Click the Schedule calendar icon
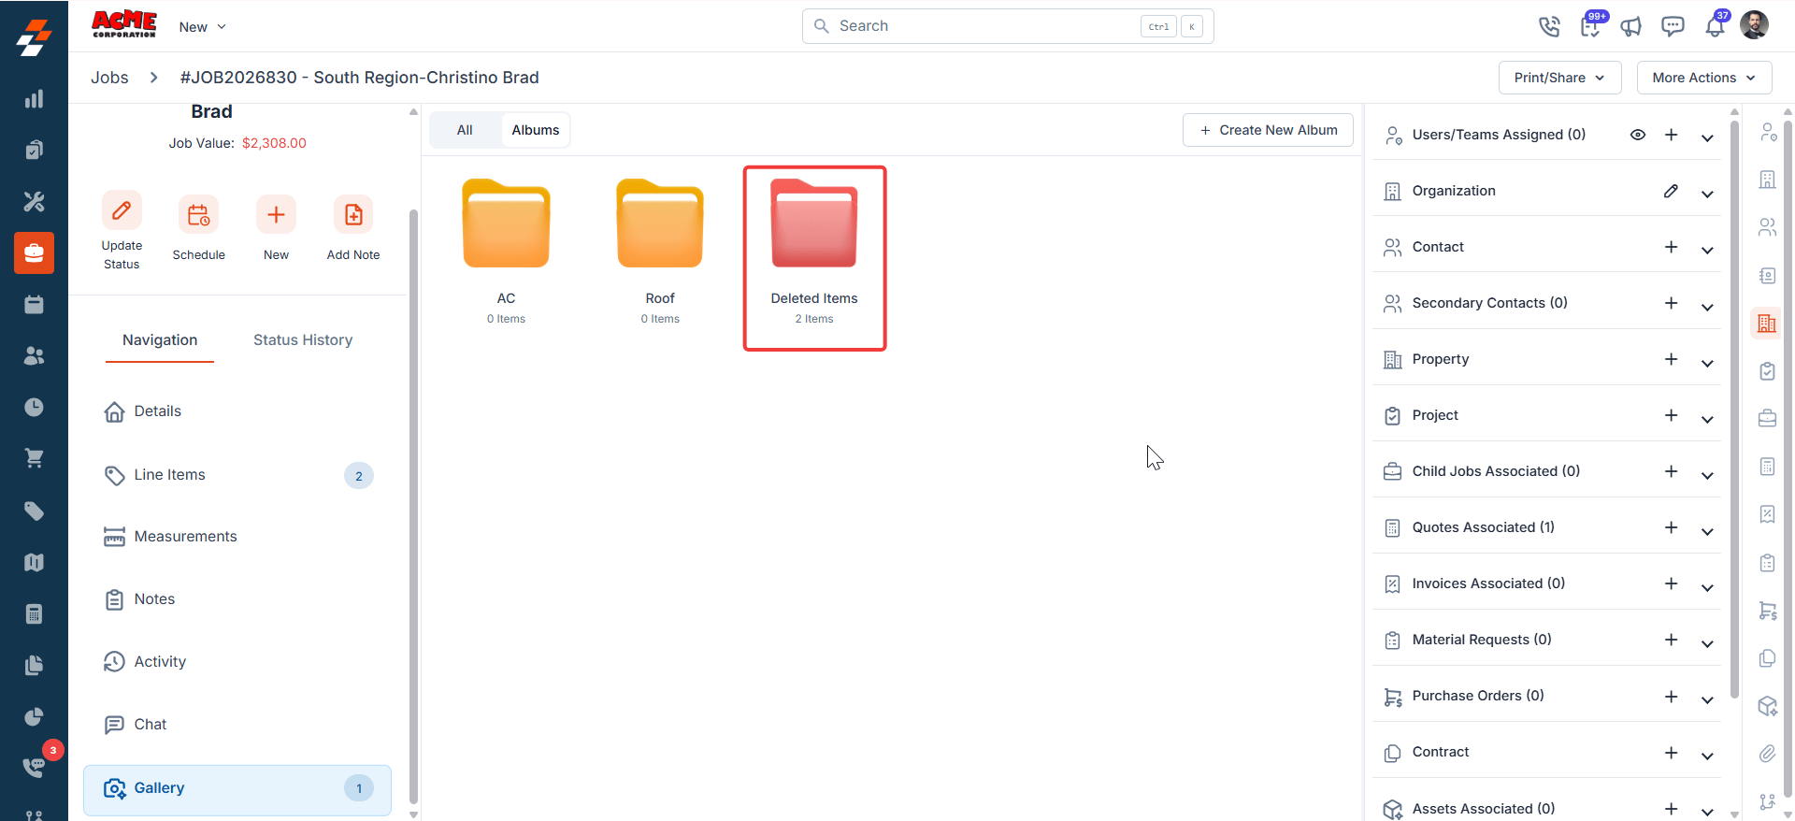Viewport: 1795px width, 821px height. [x=198, y=215]
